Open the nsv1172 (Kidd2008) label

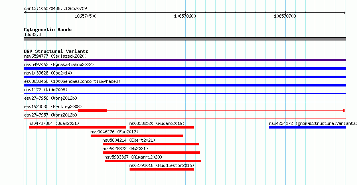[46, 90]
